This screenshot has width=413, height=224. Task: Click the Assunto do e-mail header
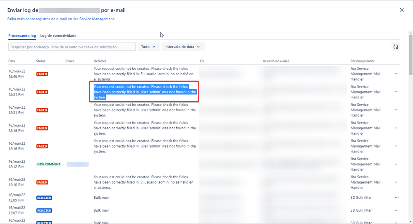pyautogui.click(x=276, y=61)
